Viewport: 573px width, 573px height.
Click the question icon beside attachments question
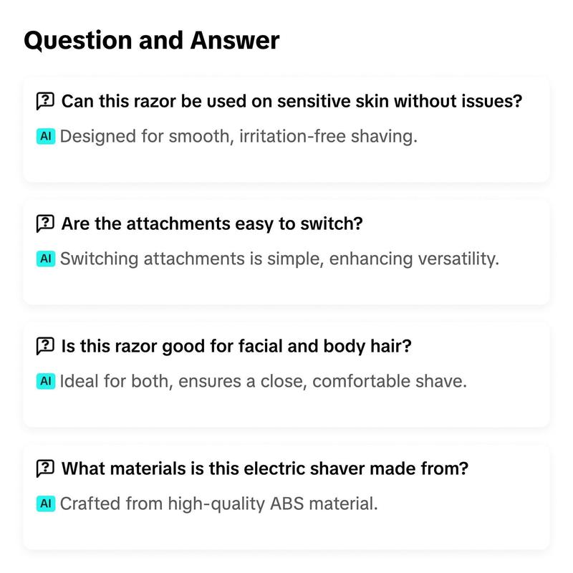[x=45, y=223]
